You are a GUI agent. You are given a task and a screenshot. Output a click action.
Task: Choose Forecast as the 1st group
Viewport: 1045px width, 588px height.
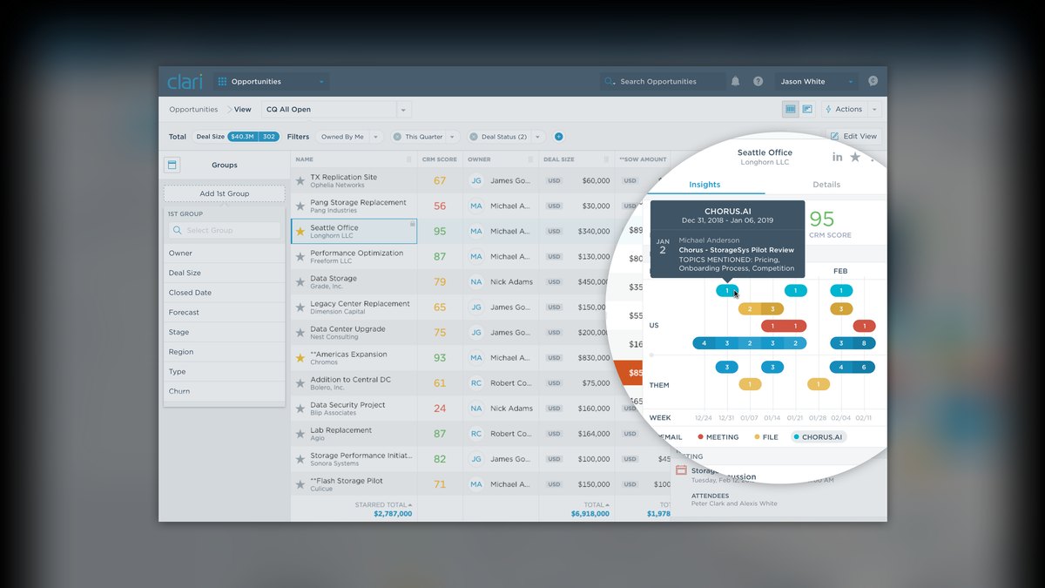[224, 312]
